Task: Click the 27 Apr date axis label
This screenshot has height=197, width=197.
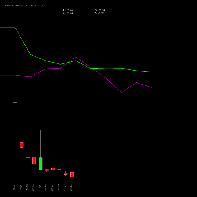Action: point(65,188)
